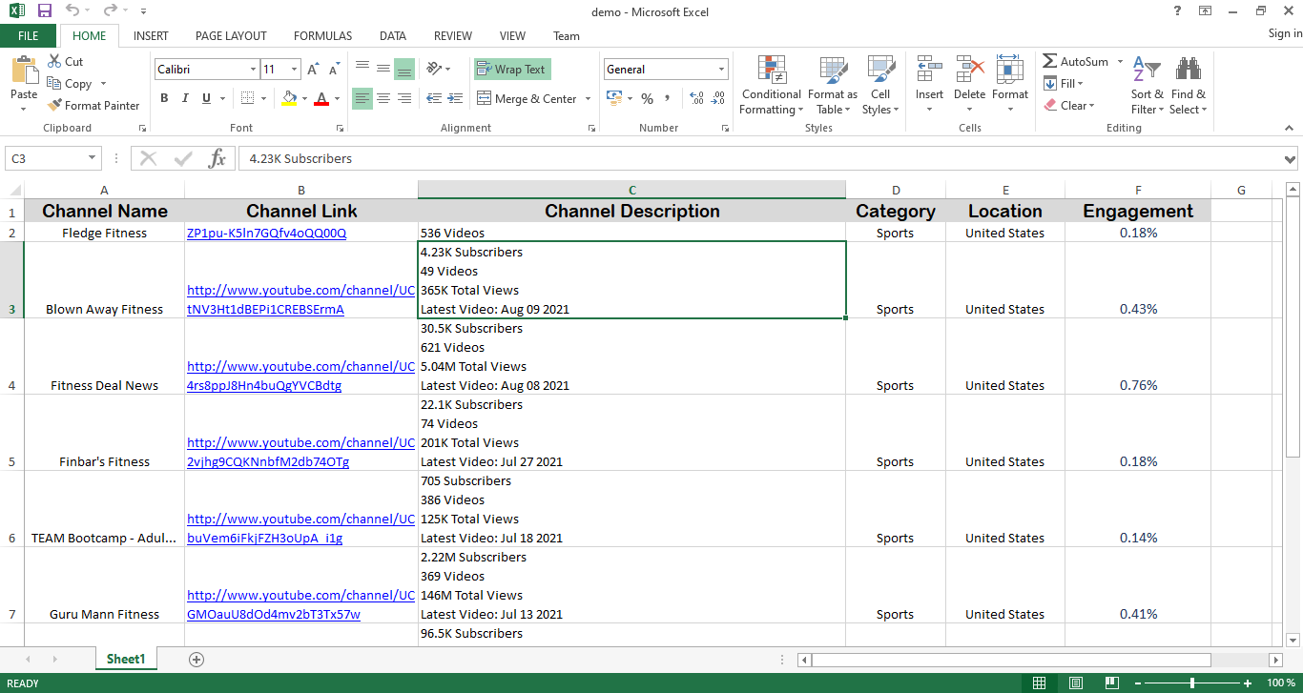This screenshot has height=693, width=1303.
Task: Click the new sheet plus icon
Action: (x=196, y=659)
